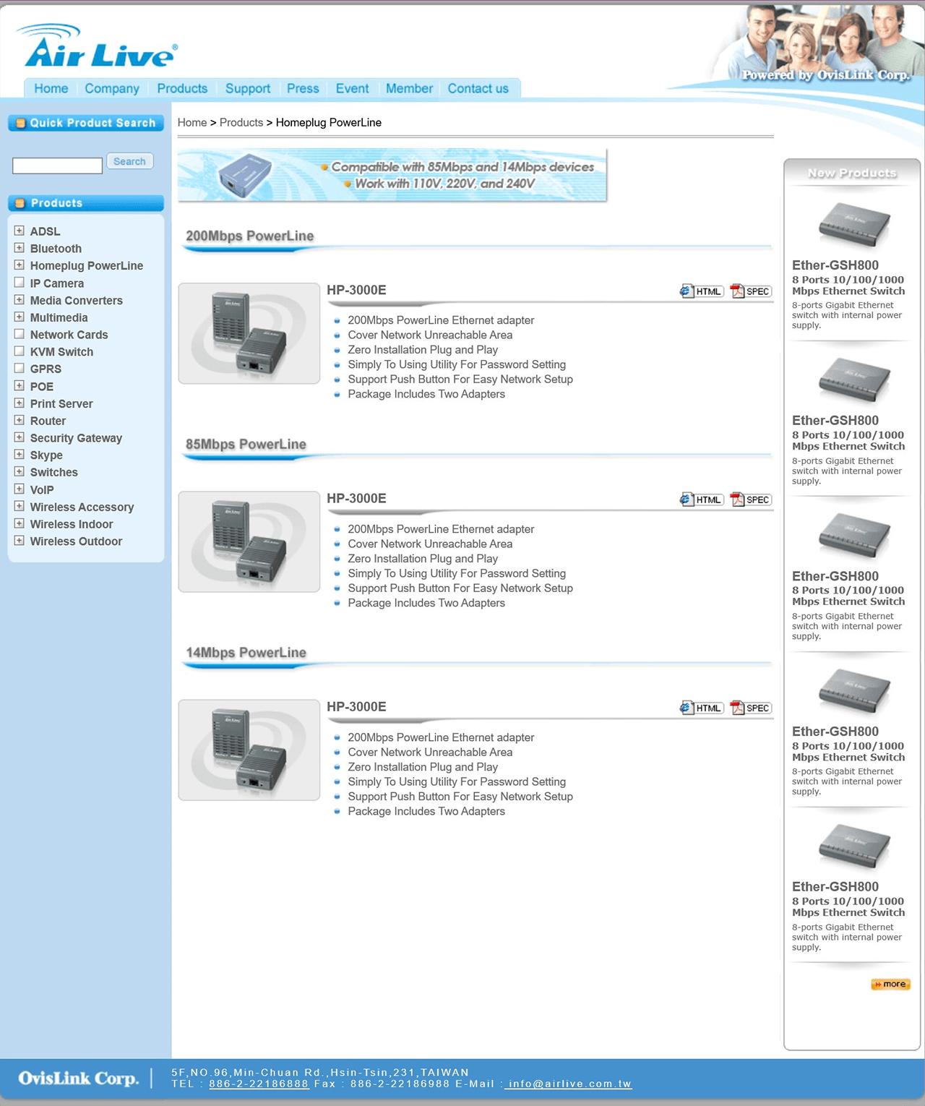The width and height of the screenshot is (925, 1106).
Task: Open the Contact us menu tab
Action: coord(478,88)
